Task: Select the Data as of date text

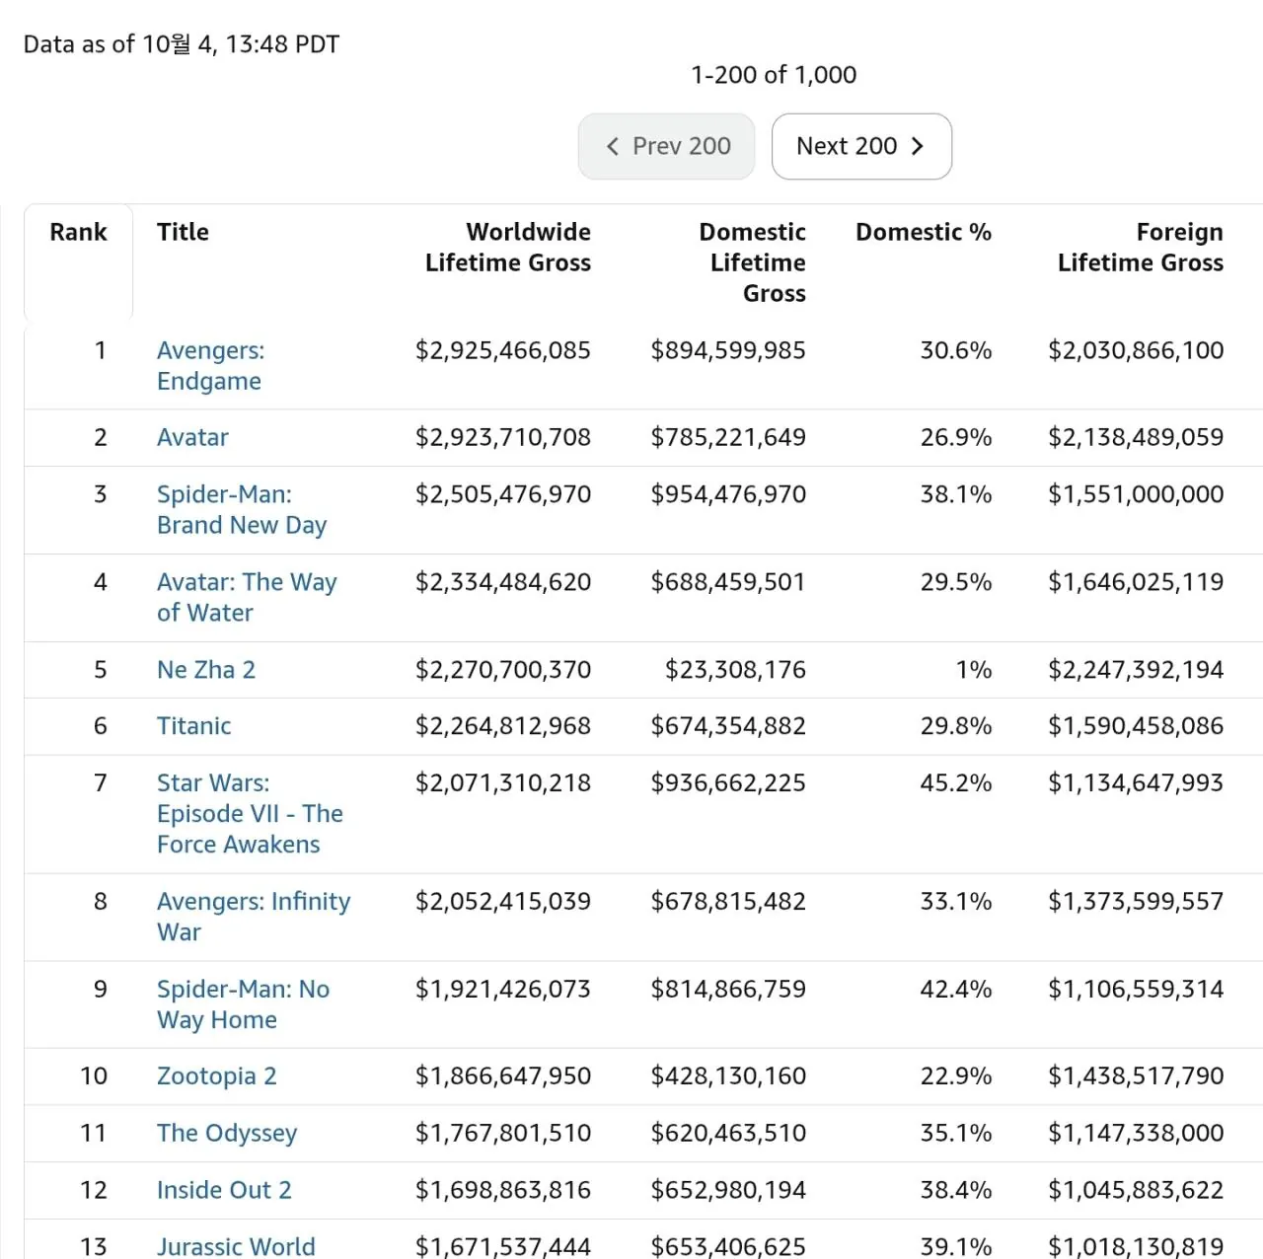Action: 182,44
